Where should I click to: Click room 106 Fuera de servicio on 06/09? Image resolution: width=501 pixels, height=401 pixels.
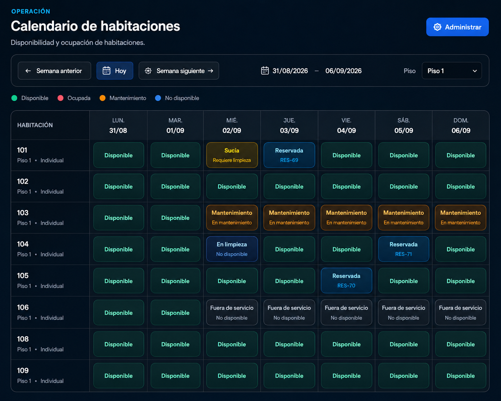click(x=461, y=312)
